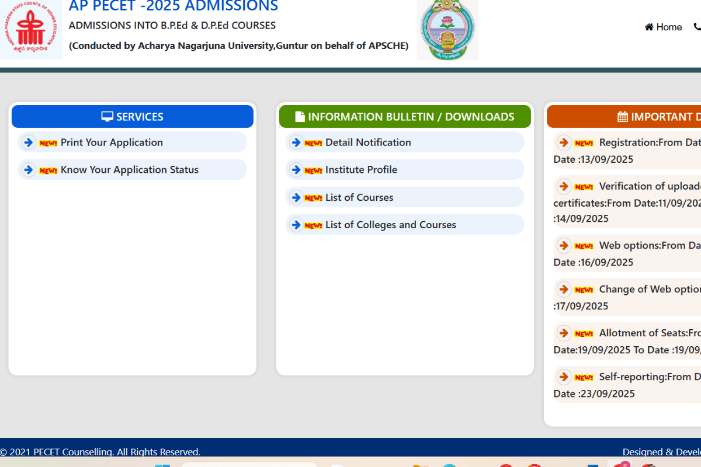Click the Acharya Nagarjuna University logo

pyautogui.click(x=447, y=29)
